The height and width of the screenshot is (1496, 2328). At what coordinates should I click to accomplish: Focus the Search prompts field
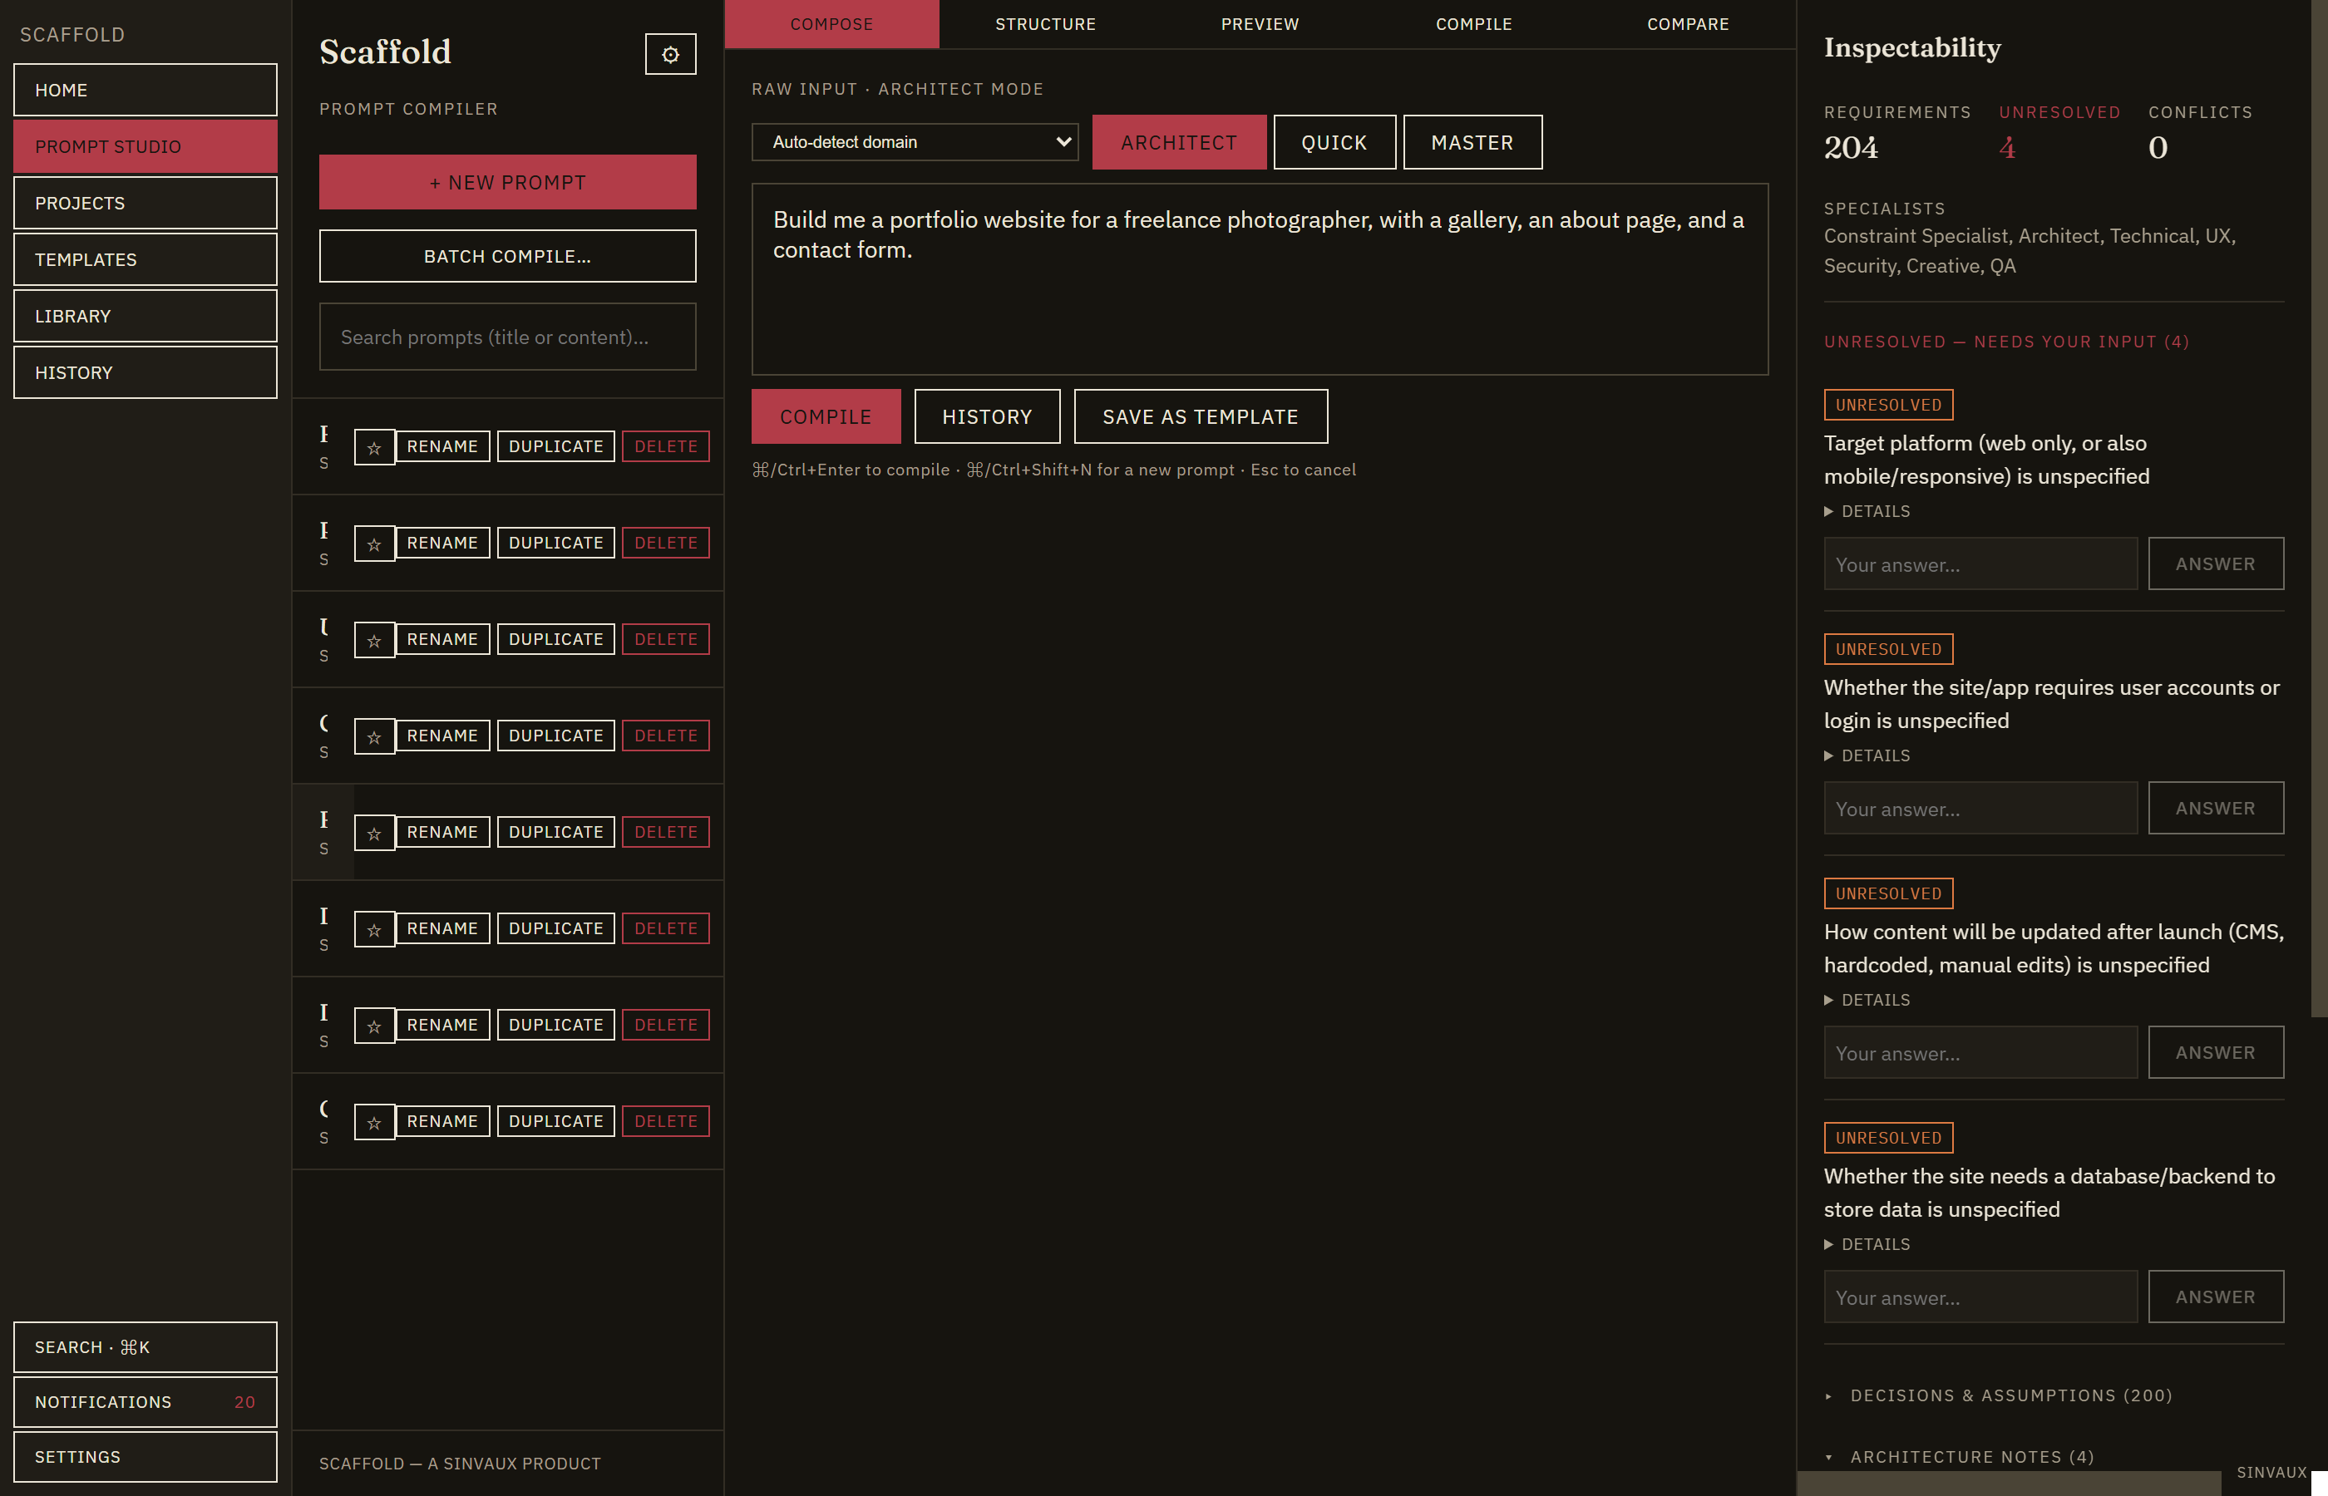tap(507, 337)
